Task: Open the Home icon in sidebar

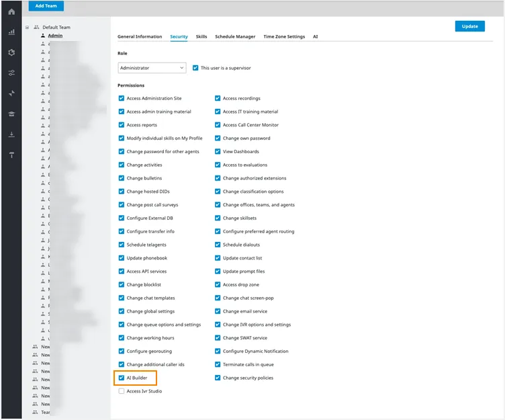Action: coord(11,12)
